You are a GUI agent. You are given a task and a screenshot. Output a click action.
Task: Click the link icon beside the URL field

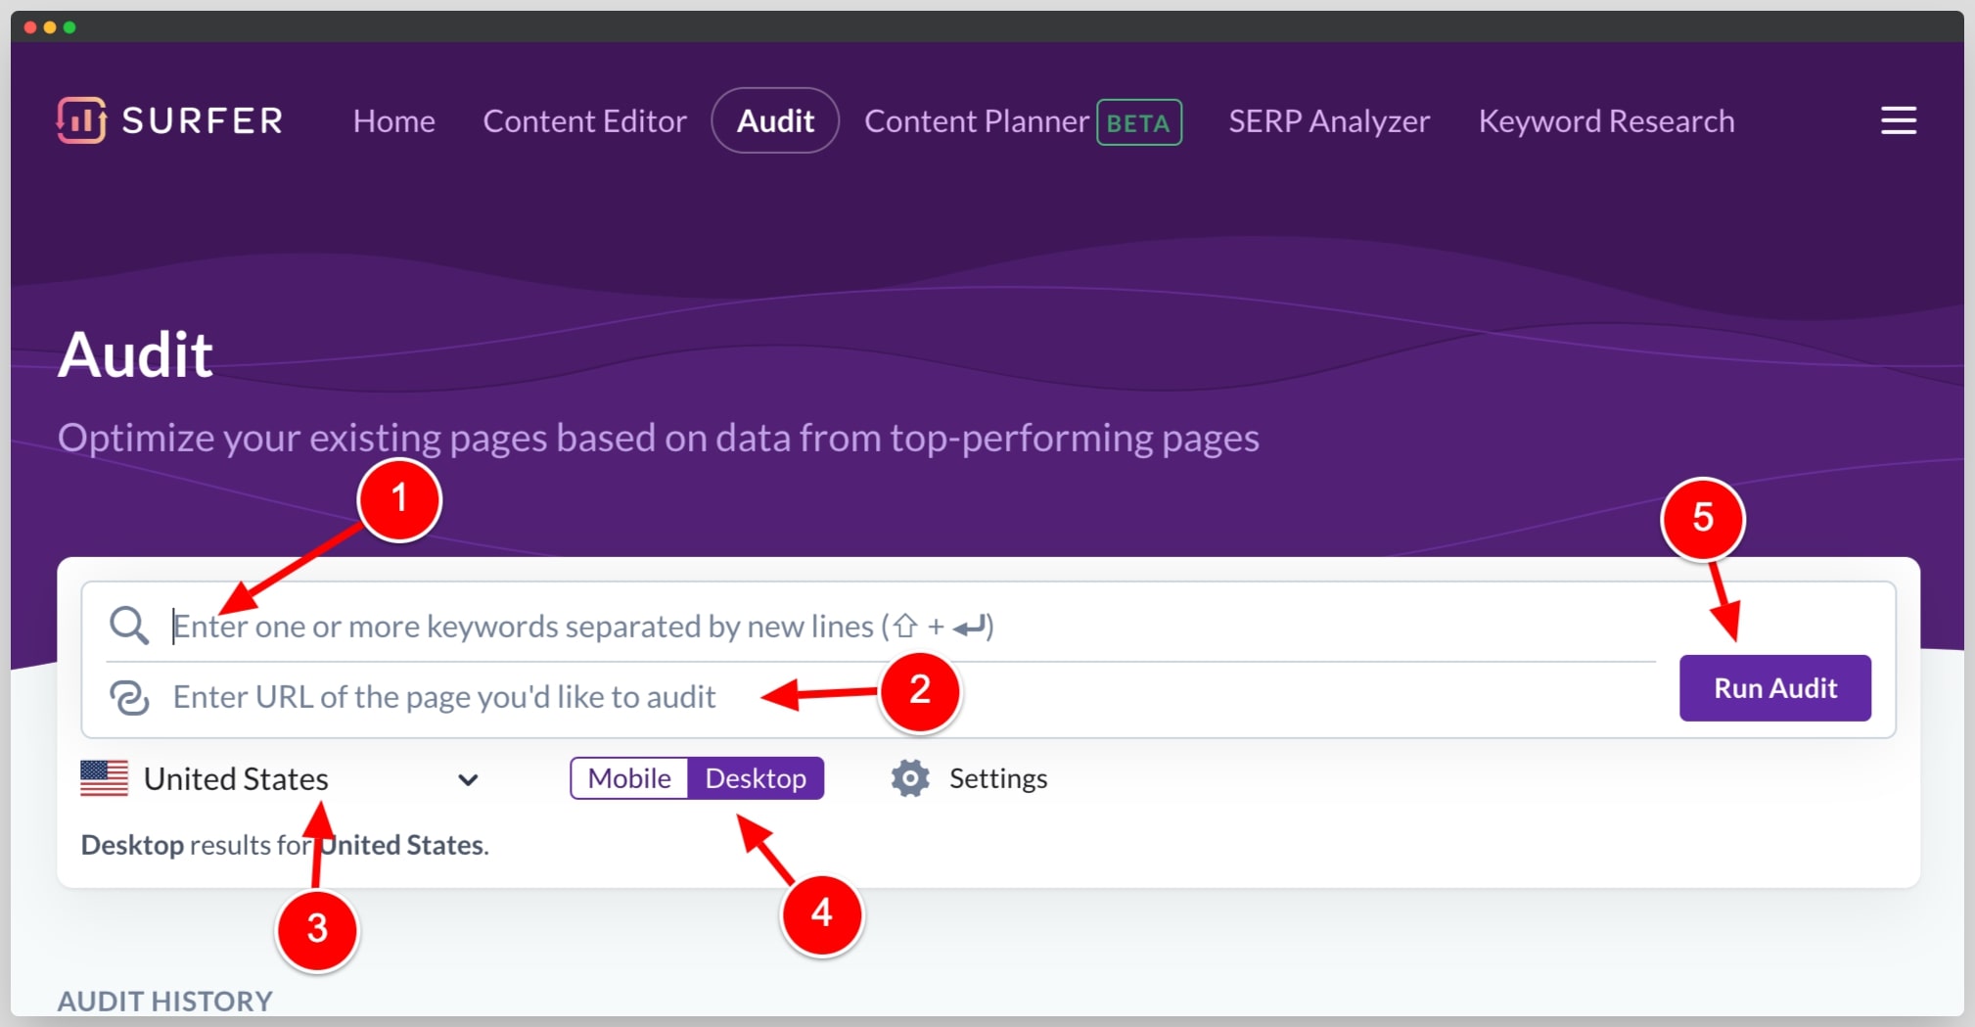[x=129, y=696]
